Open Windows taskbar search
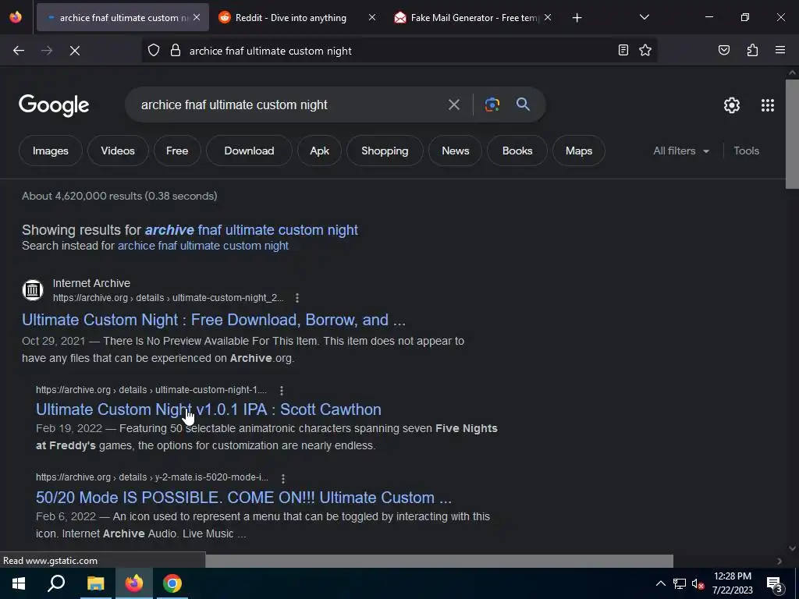The height and width of the screenshot is (599, 799). 56,583
